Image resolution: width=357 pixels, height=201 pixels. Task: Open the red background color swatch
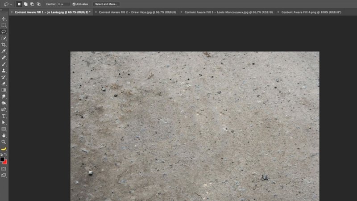[x=5, y=162]
